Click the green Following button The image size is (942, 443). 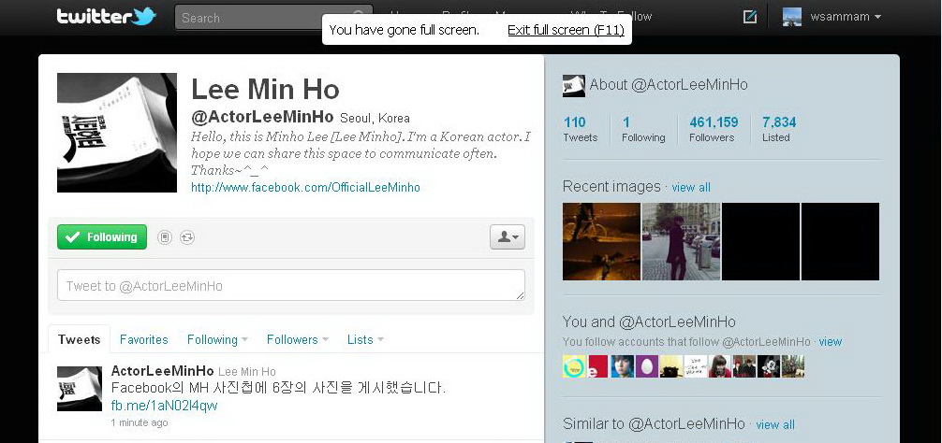coord(101,237)
